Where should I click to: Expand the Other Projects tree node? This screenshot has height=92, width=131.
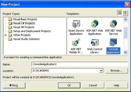[x=6, y=35]
